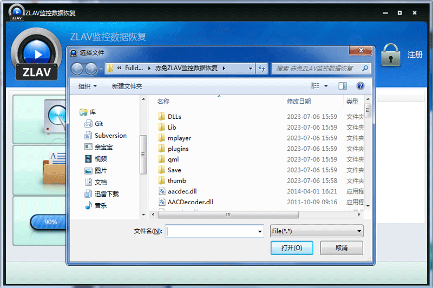Select the Save folder icon

pos(161,170)
